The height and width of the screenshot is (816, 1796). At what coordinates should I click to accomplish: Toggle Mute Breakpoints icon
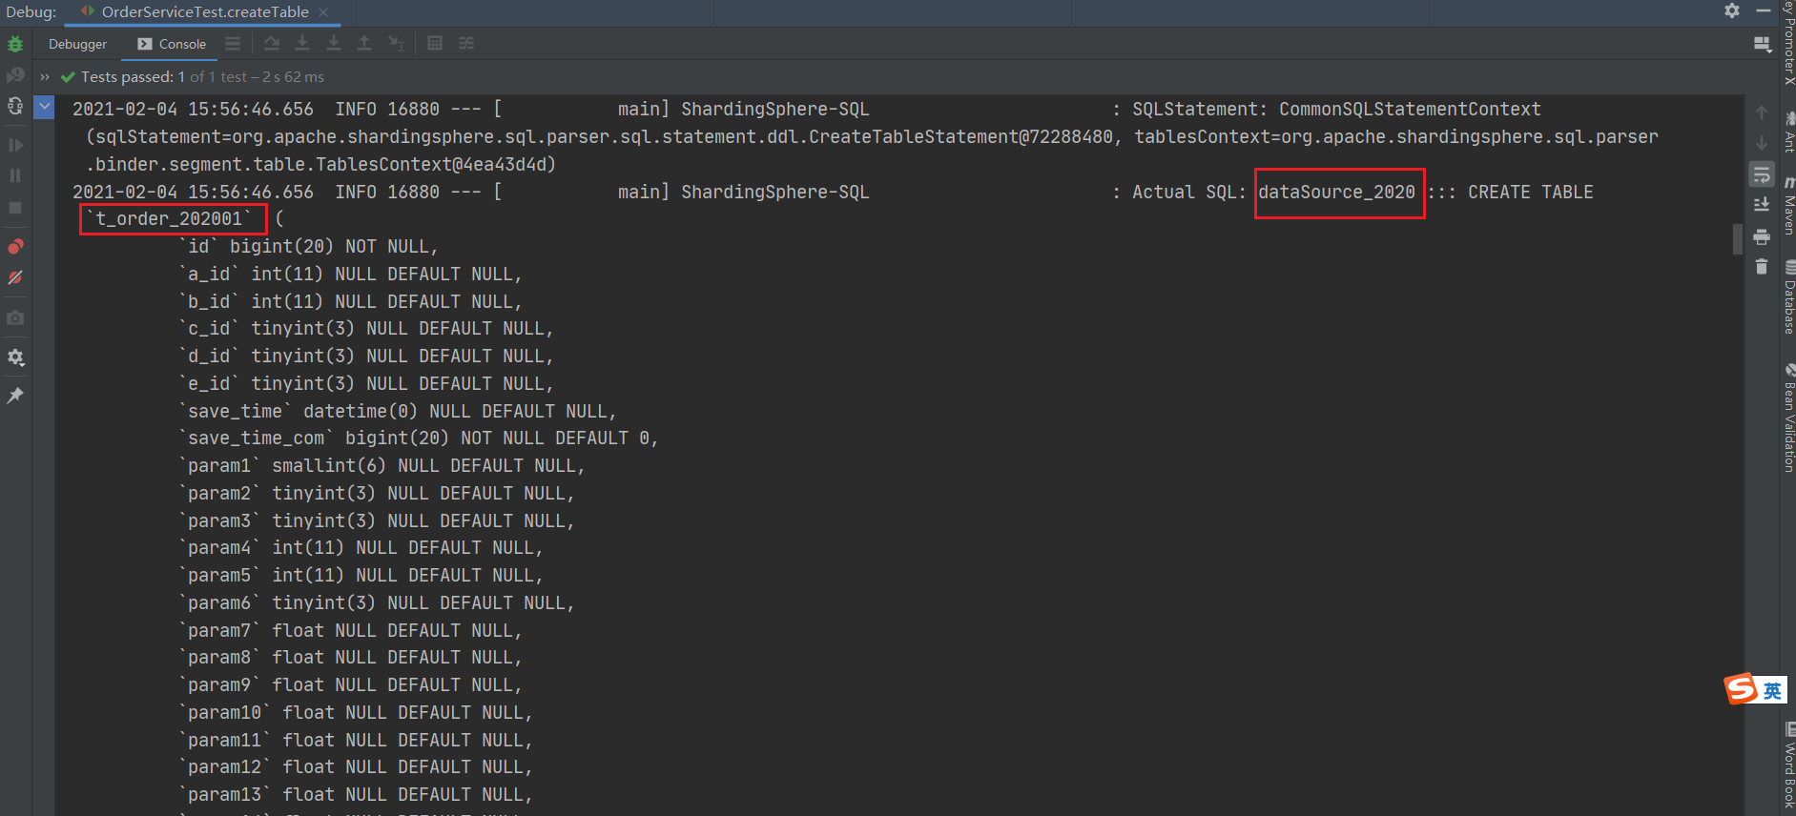point(15,277)
